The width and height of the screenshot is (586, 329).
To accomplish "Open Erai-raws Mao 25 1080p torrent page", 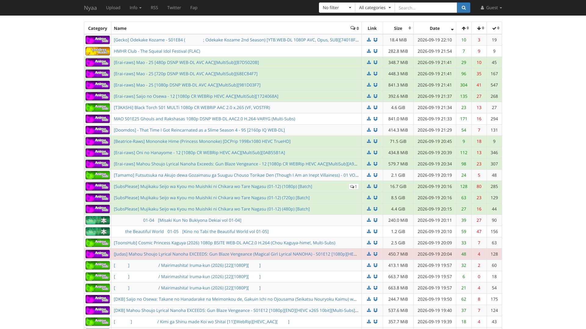I will pos(187,85).
